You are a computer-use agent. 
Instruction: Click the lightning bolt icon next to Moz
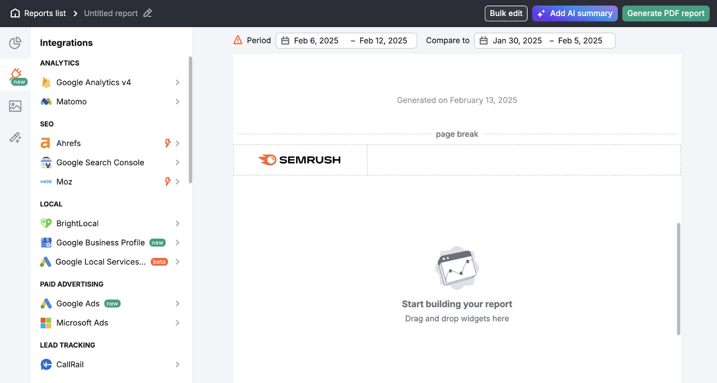168,182
